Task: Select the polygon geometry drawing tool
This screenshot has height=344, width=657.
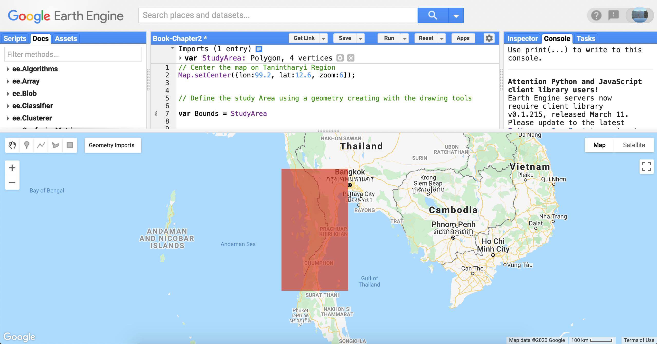Action: point(55,145)
